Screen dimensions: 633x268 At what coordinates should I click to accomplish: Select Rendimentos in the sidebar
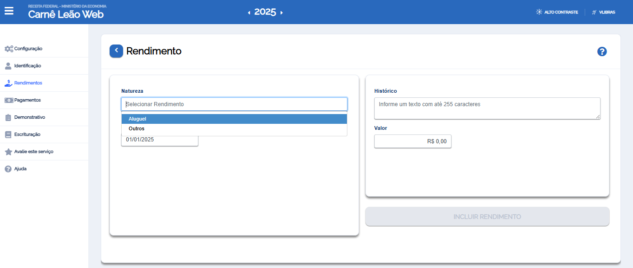44,83
